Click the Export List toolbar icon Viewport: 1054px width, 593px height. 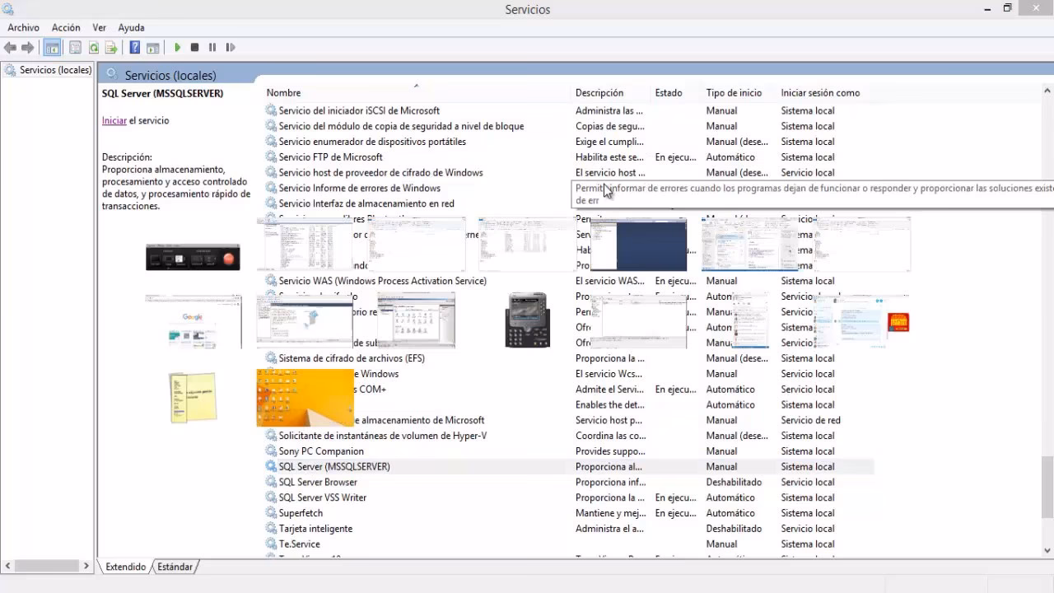pyautogui.click(x=111, y=48)
